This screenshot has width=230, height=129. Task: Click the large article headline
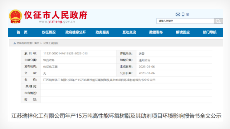pyautogui.click(x=116, y=116)
